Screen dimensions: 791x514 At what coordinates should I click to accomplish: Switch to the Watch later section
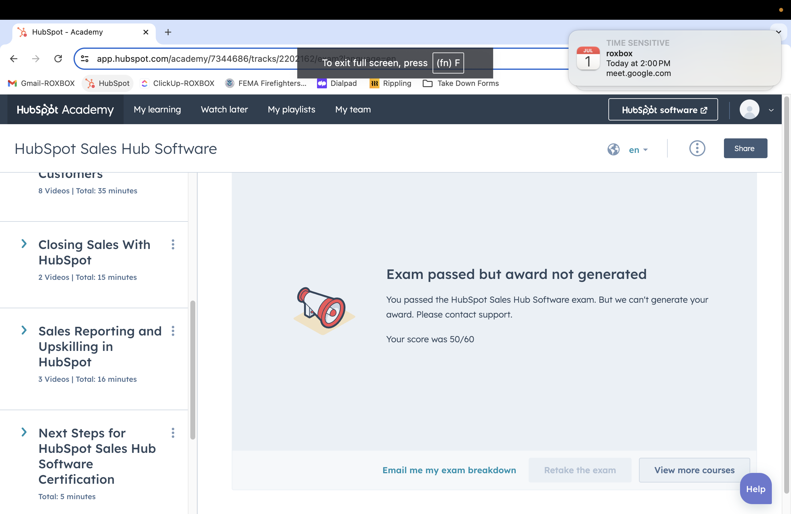pos(224,109)
